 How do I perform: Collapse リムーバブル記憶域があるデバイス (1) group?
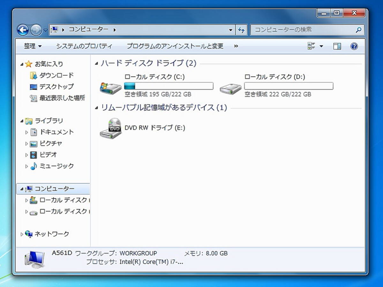(x=96, y=108)
